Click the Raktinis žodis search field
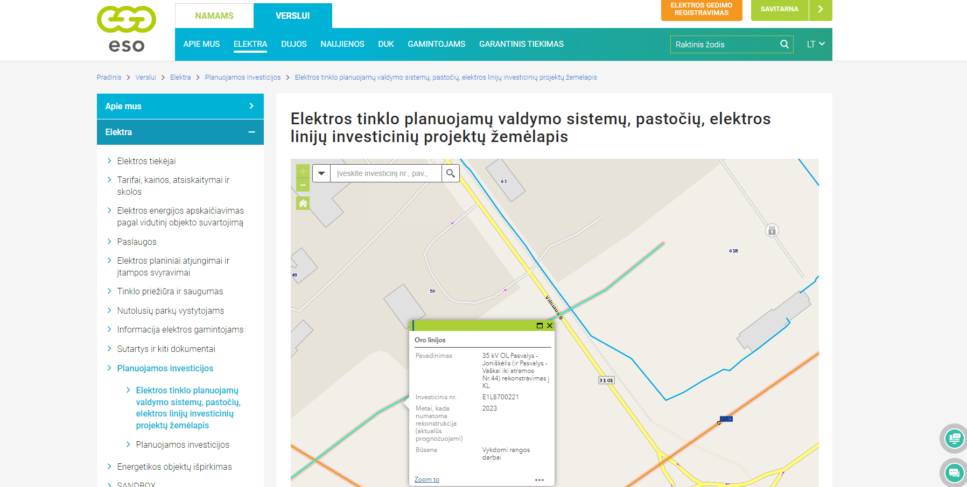 724,44
